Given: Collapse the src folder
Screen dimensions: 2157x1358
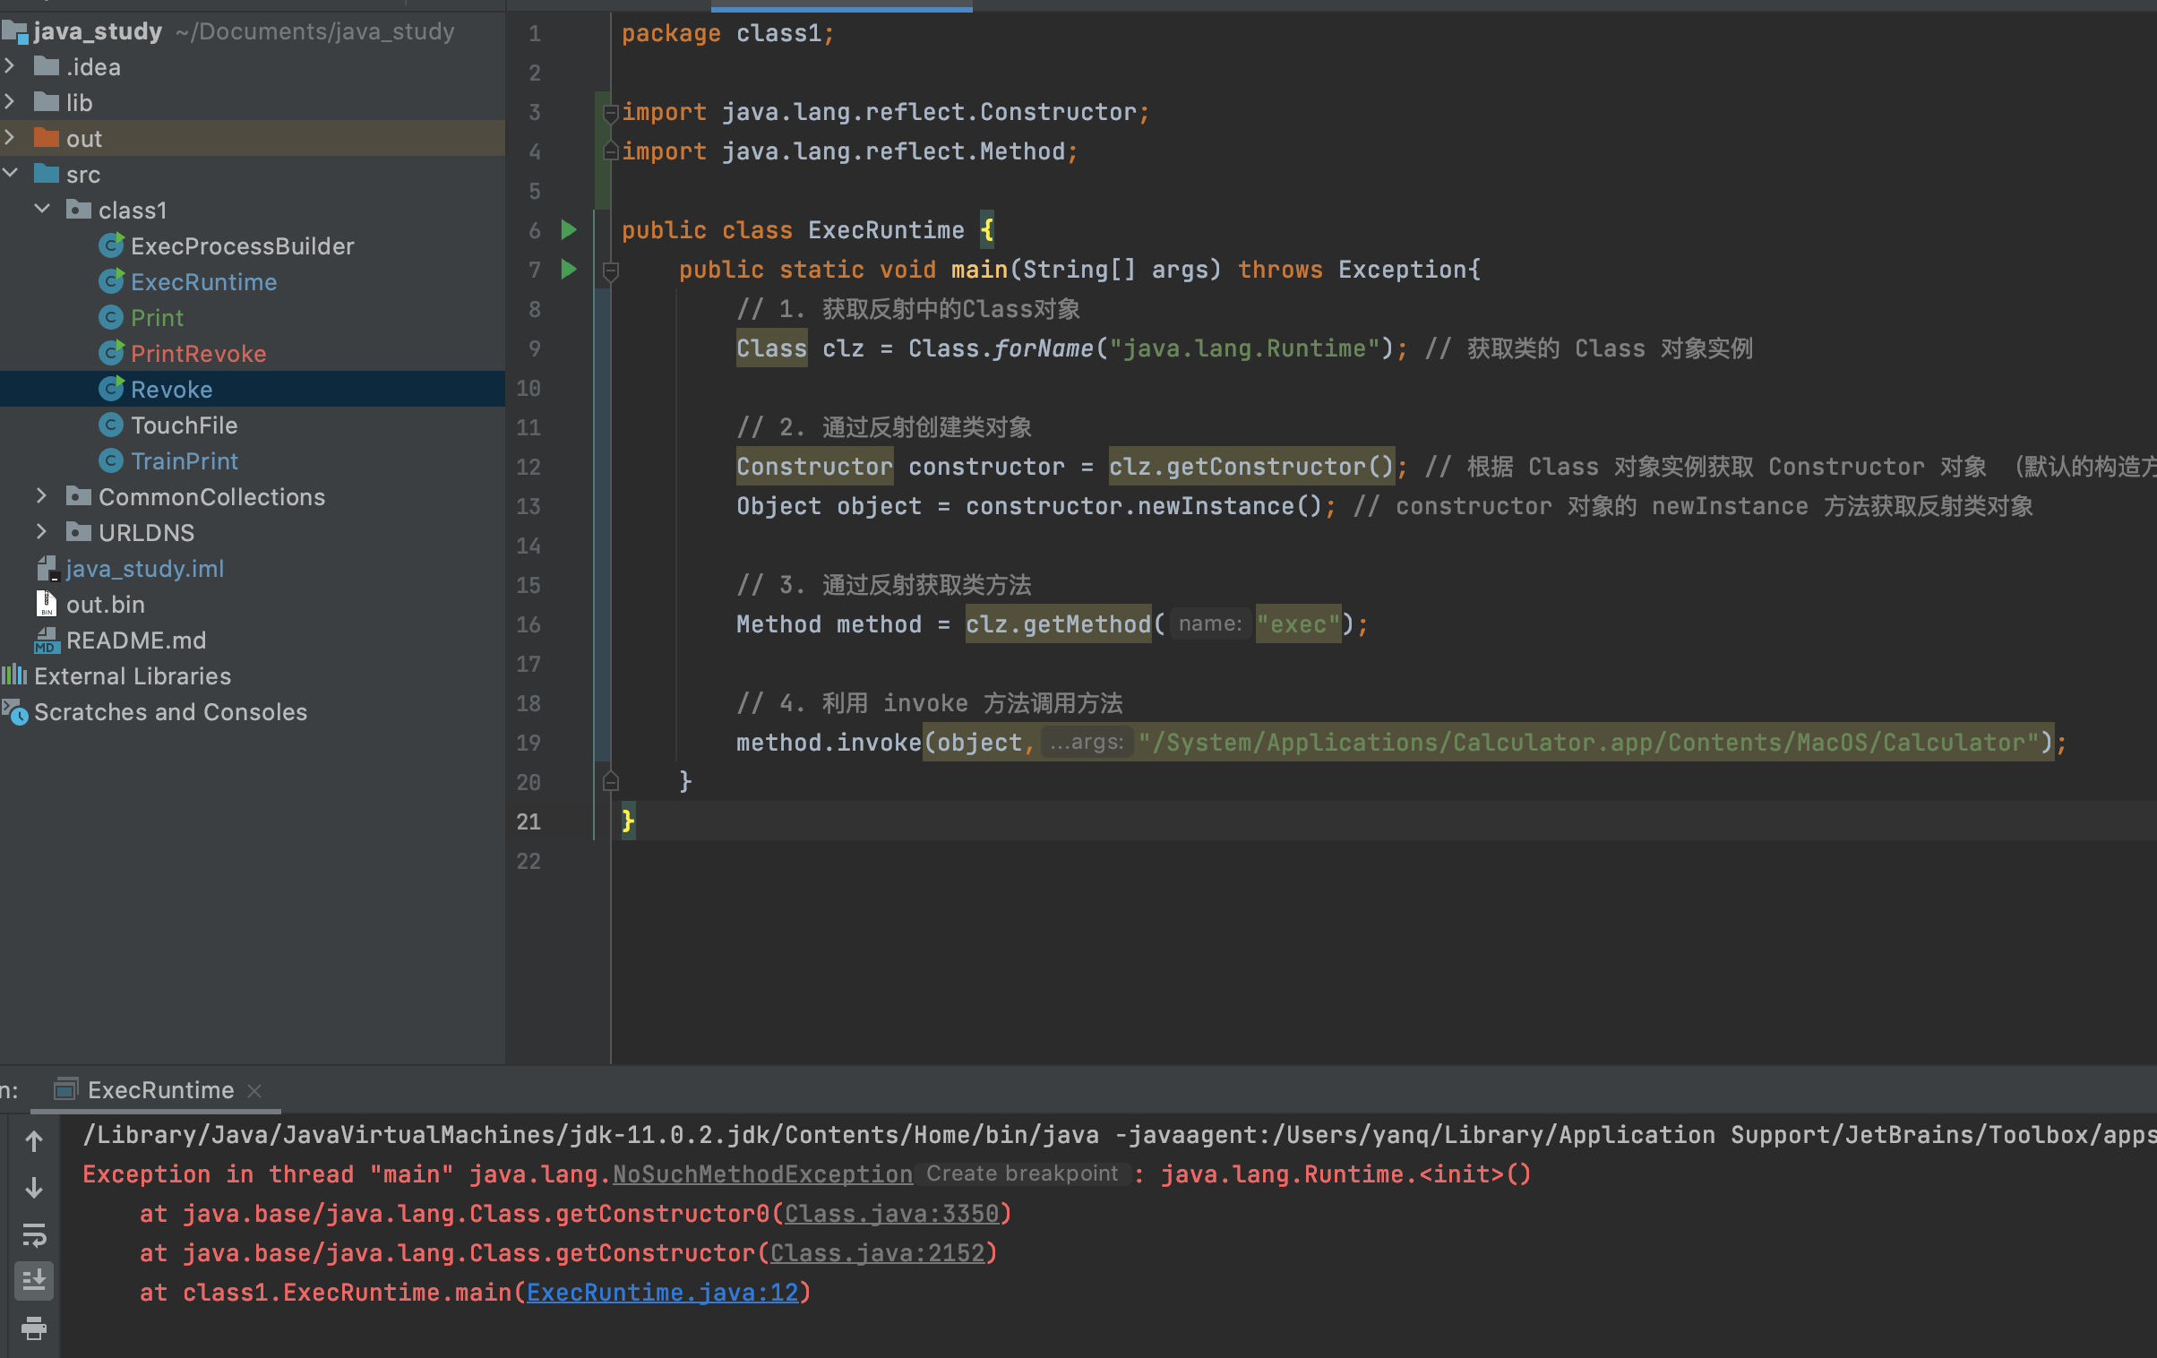Looking at the screenshot, I should (x=10, y=173).
